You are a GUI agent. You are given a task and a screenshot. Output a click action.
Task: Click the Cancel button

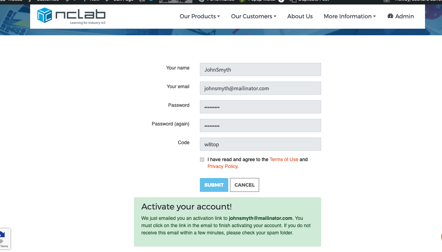(x=244, y=185)
